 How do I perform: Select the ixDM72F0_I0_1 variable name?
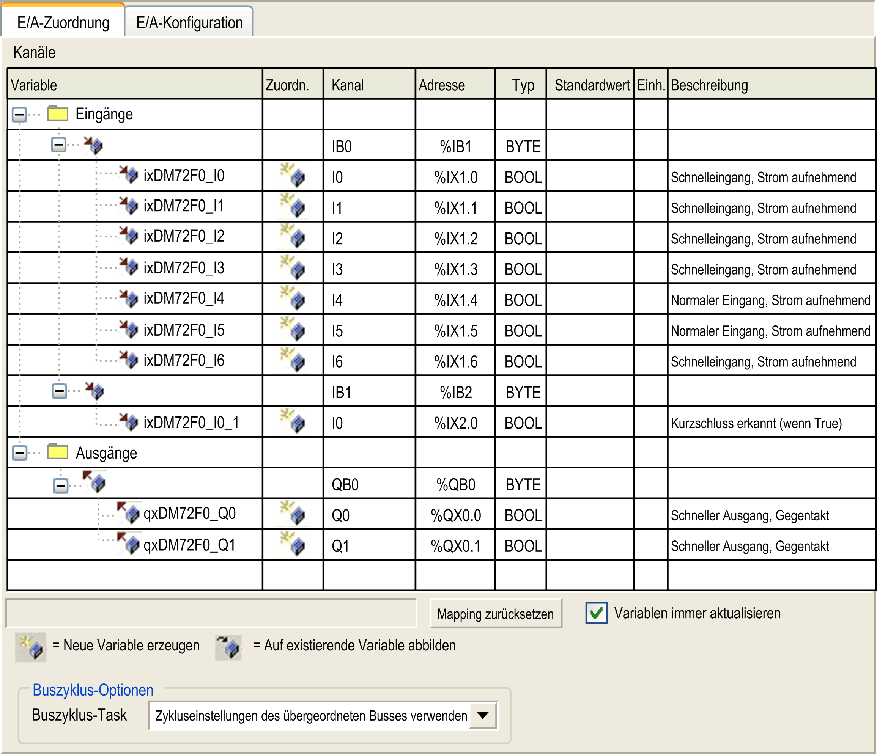191,422
